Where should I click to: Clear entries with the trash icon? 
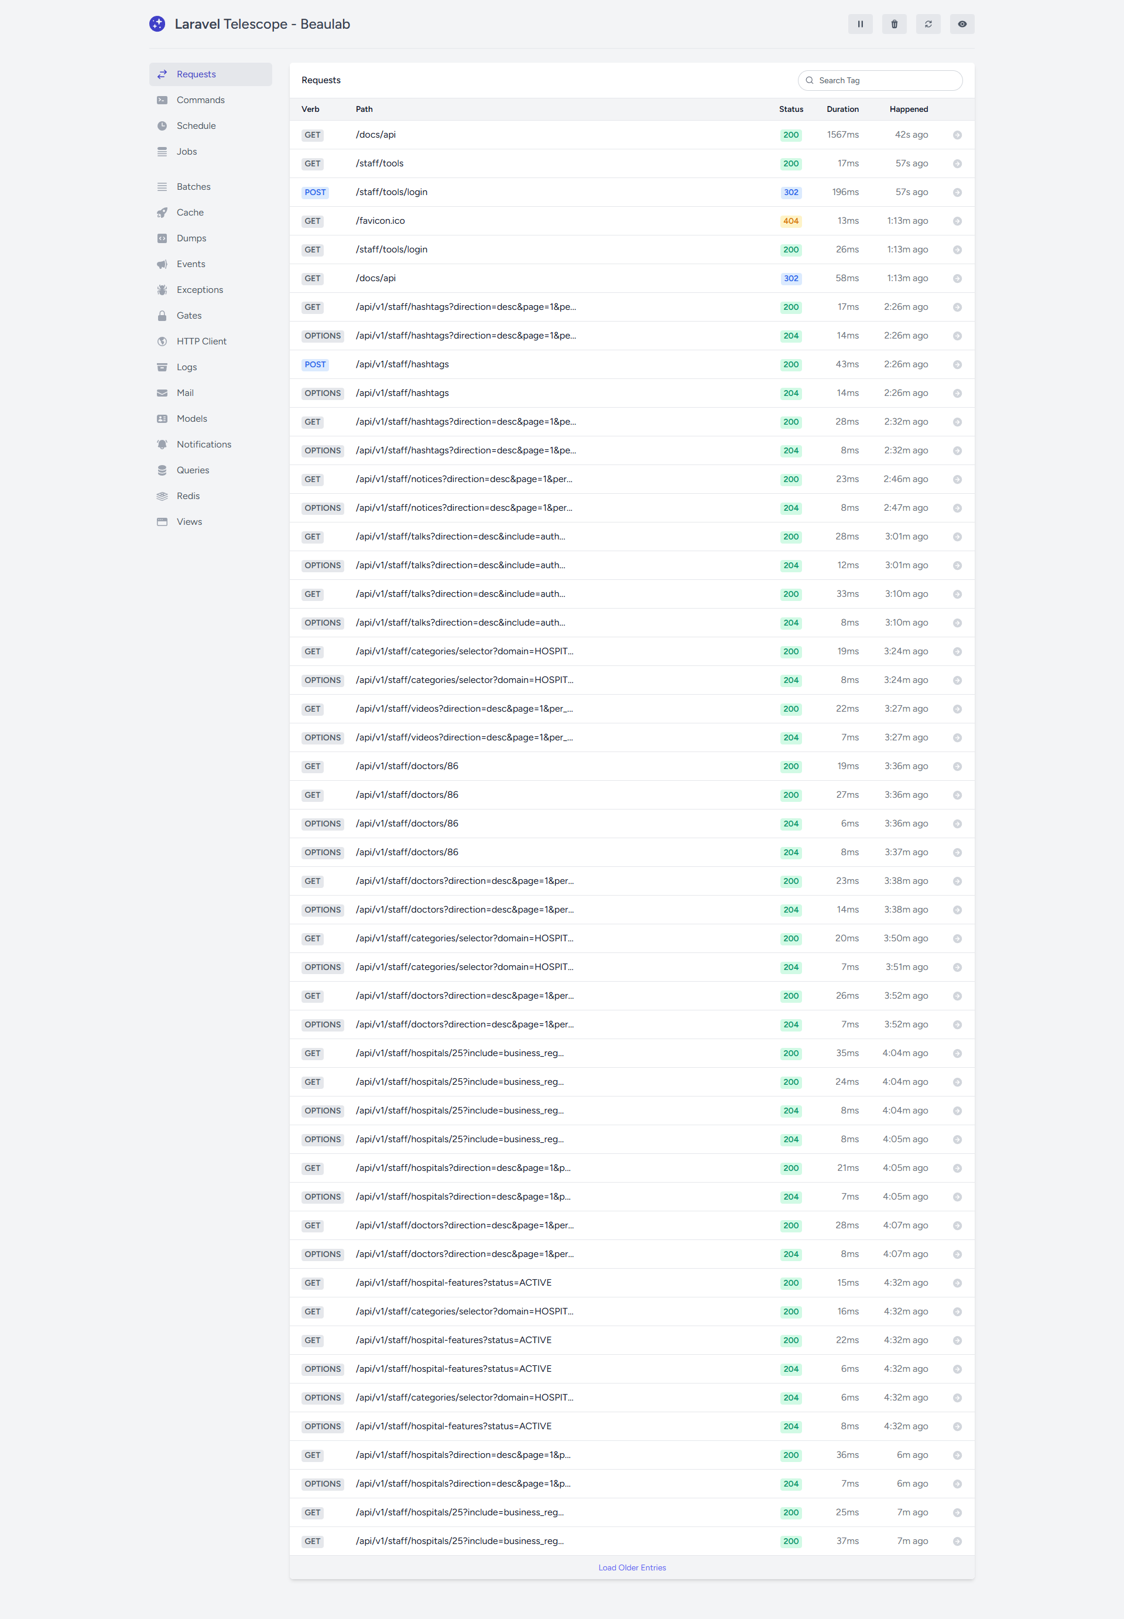[x=894, y=24]
